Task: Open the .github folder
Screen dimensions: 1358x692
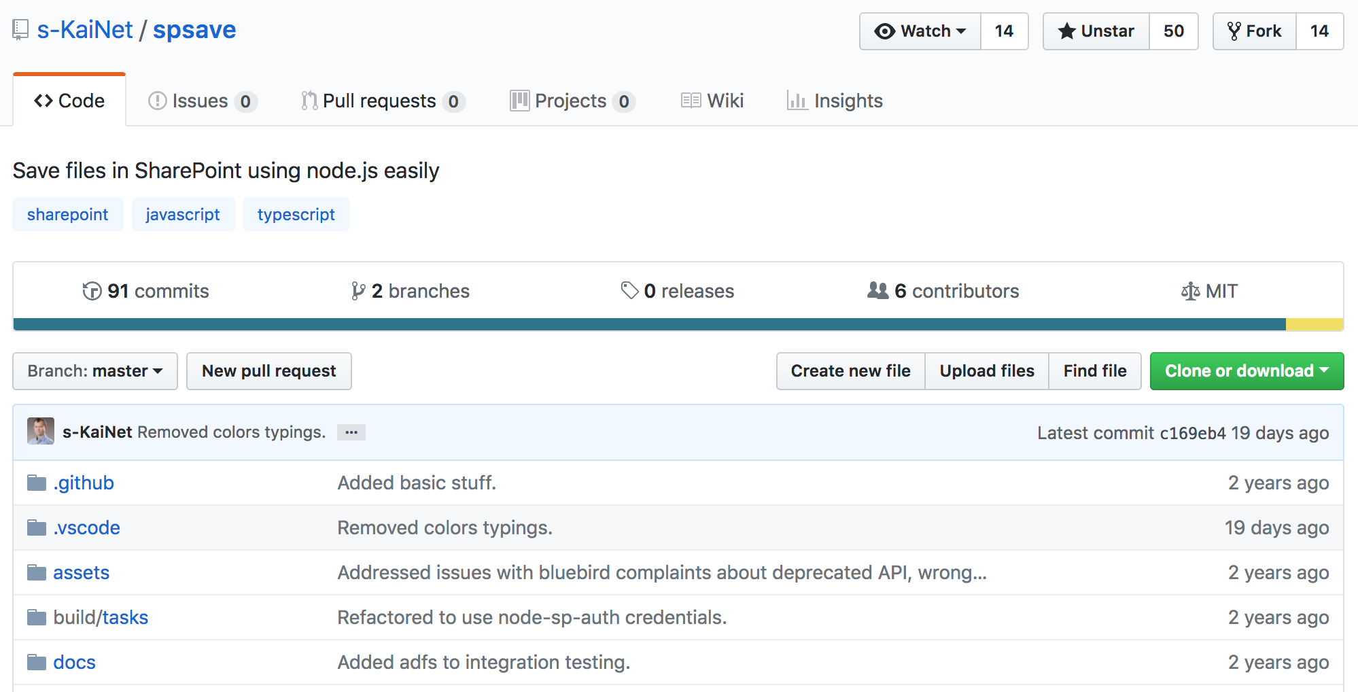Action: point(84,483)
